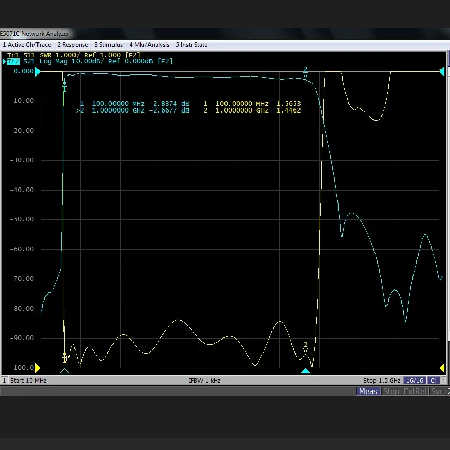450x450 pixels.
Task: Click the yellow reference arrow at bottom left
Action: (37, 367)
